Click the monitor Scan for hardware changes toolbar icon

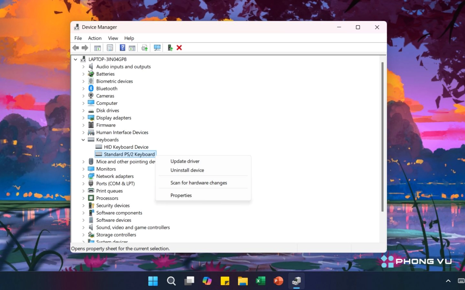(157, 48)
